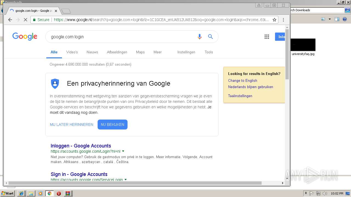The image size is (351, 197).
Task: Switch to the Maps tab
Action: (x=140, y=52)
